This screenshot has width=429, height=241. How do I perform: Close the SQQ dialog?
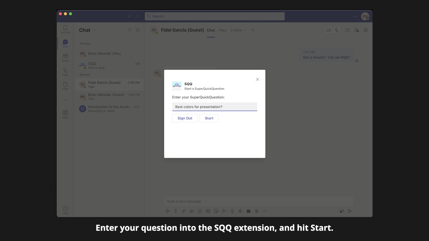pyautogui.click(x=258, y=79)
